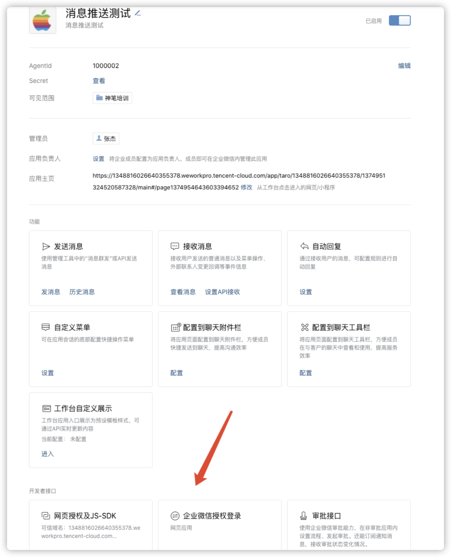Click the app homepage URL text
Screen dimensions: 451x557
click(x=239, y=181)
